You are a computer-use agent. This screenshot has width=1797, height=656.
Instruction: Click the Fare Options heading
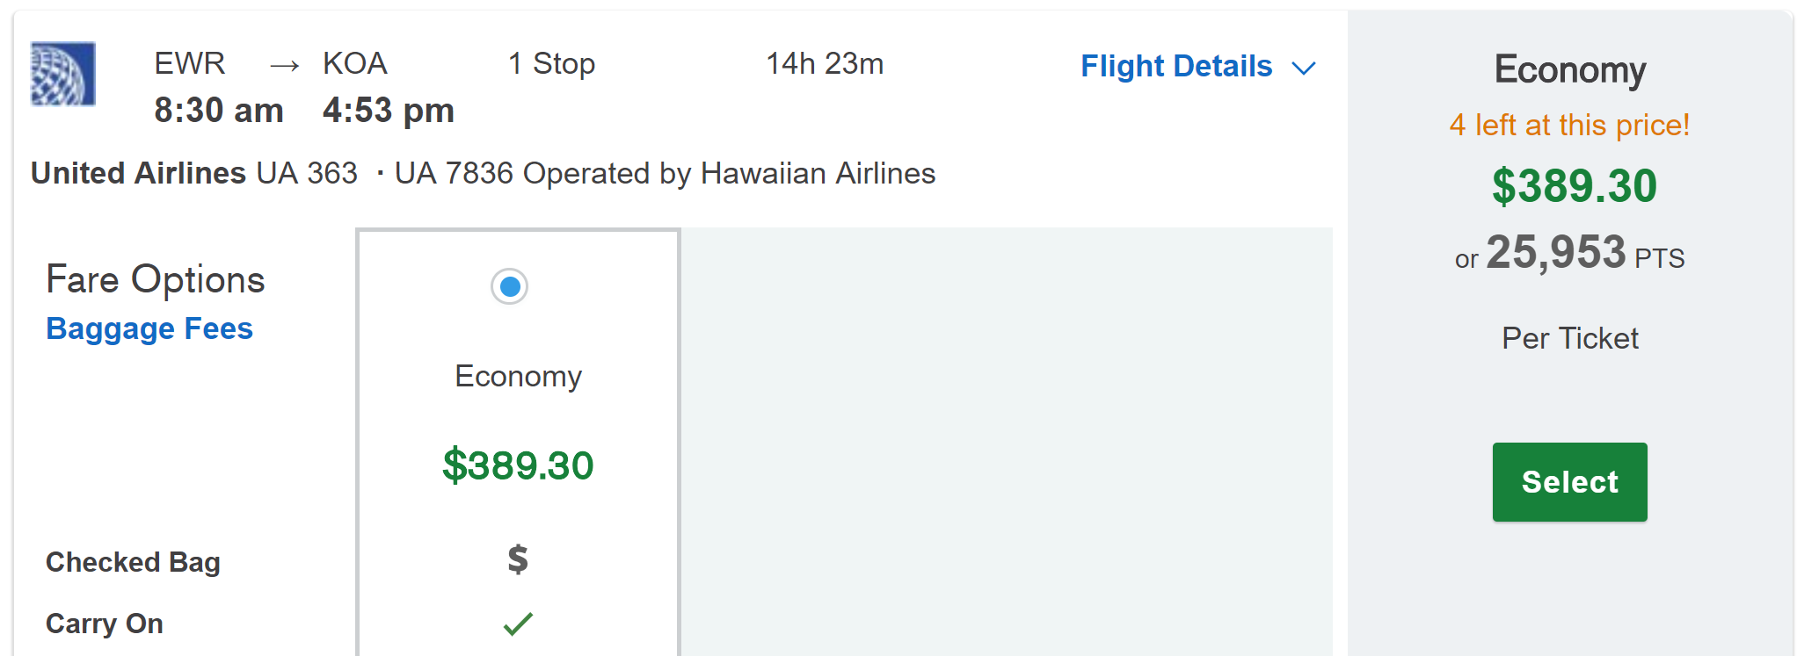coord(156,279)
